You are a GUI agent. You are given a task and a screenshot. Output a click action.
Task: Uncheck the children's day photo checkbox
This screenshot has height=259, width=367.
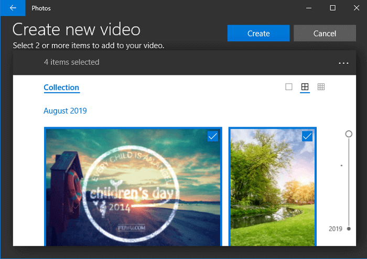pos(213,136)
